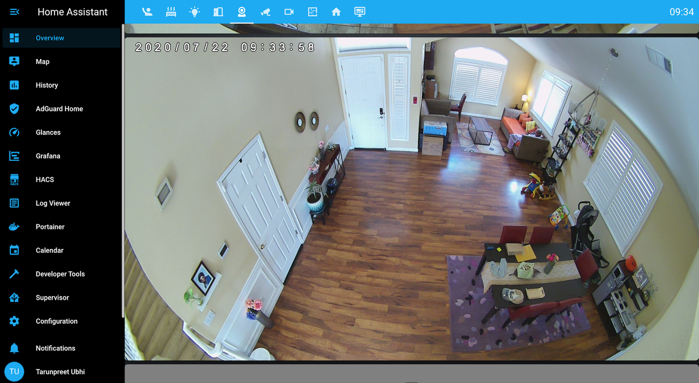Screen dimensions: 699x383
Task: Select the home icon in top toolbar
Action: coord(335,11)
